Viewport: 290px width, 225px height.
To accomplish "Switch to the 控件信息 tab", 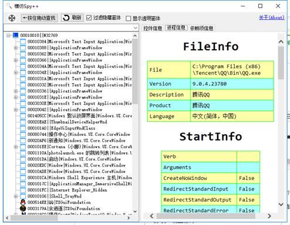I will pyautogui.click(x=153, y=28).
